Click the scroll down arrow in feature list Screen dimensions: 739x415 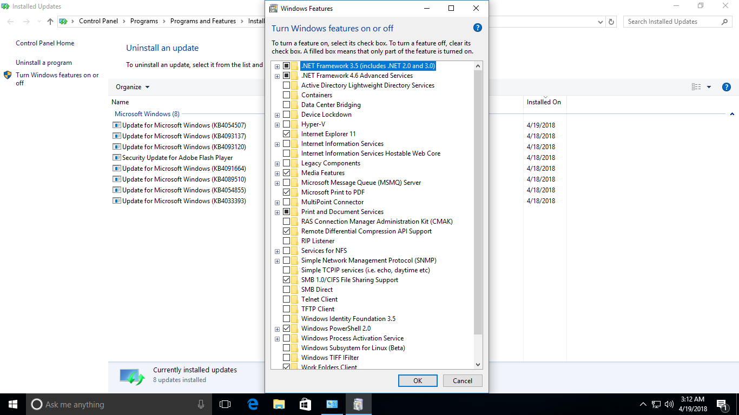478,365
